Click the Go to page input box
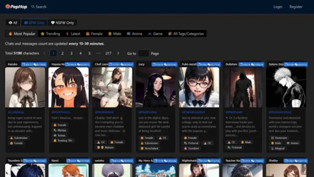The image size is (314, 177). coord(144,53)
